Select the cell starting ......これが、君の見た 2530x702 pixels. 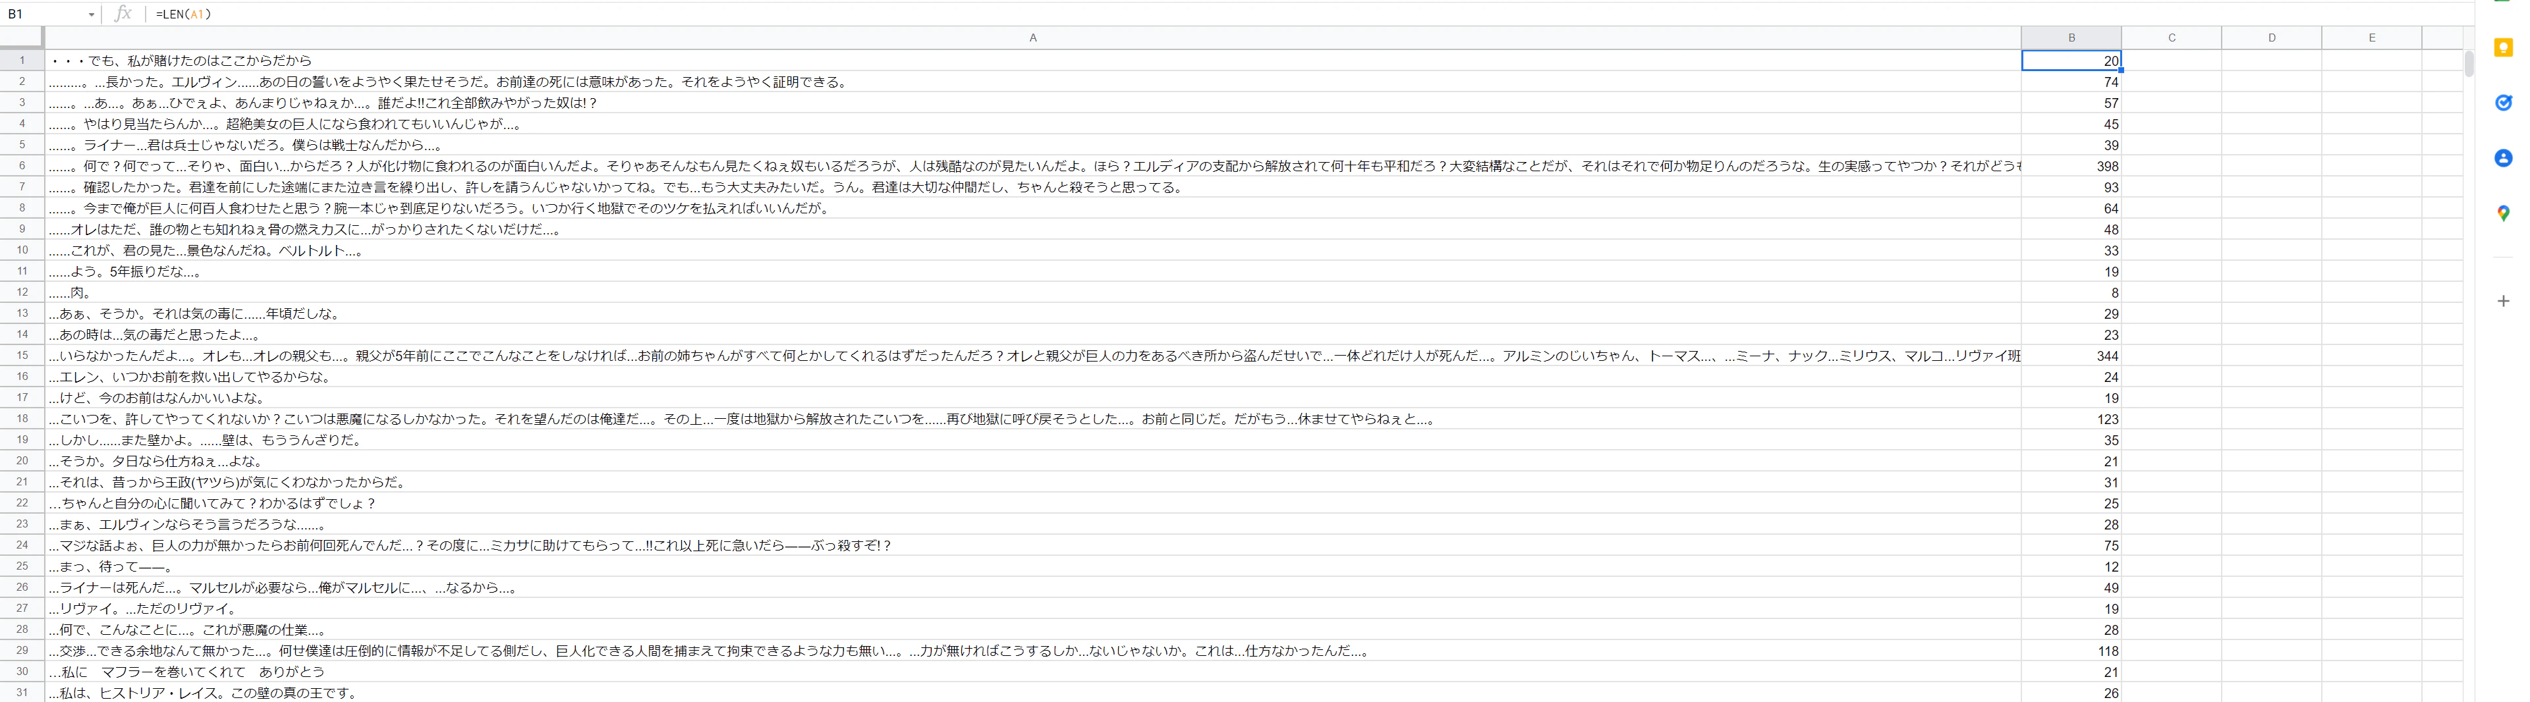pos(1033,250)
